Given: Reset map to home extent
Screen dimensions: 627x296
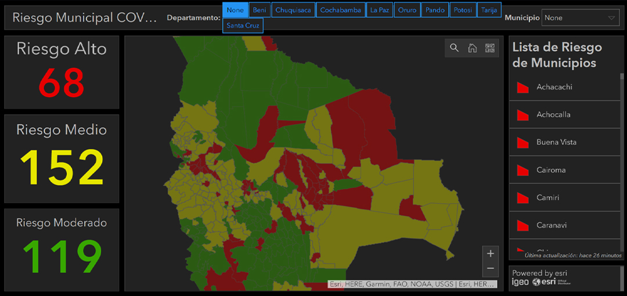Looking at the screenshot, I should tap(472, 48).
